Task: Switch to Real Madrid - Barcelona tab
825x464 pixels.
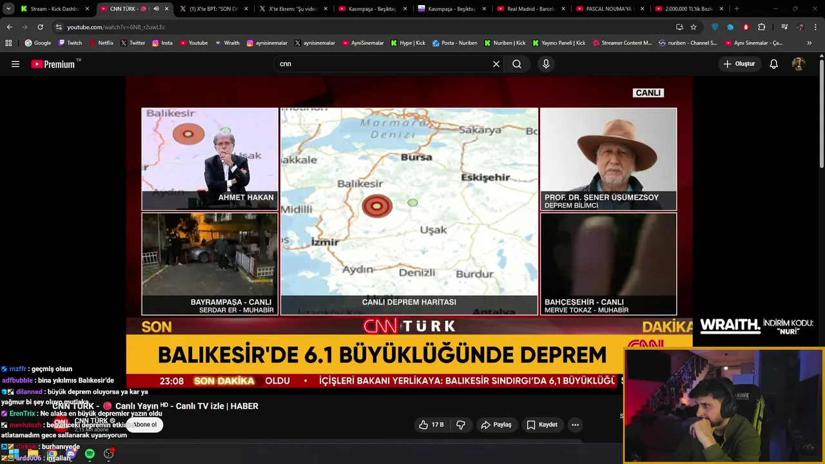Action: pyautogui.click(x=532, y=9)
